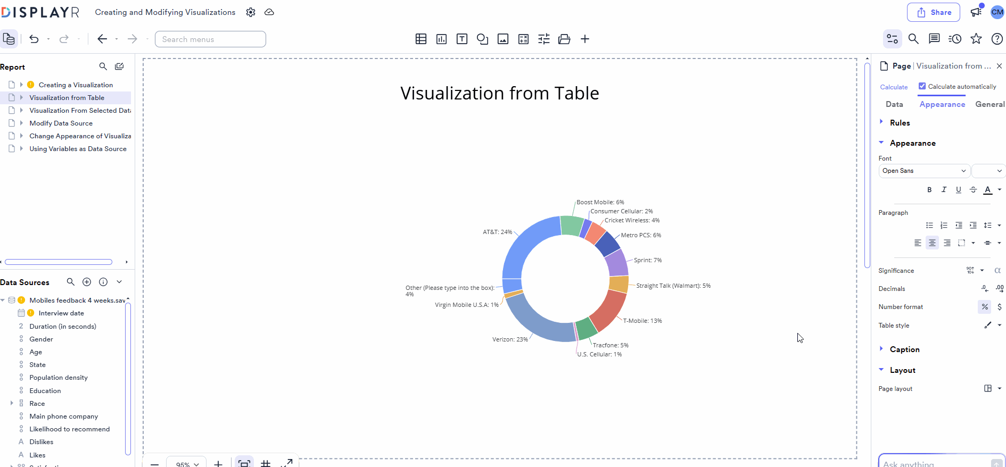Open the 95% zoom level dropdown

[187, 463]
